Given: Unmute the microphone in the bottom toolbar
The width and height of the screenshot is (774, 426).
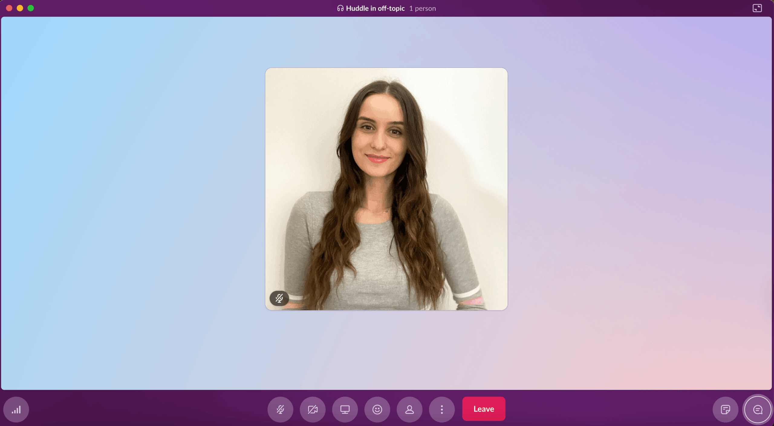Looking at the screenshot, I should pos(280,409).
